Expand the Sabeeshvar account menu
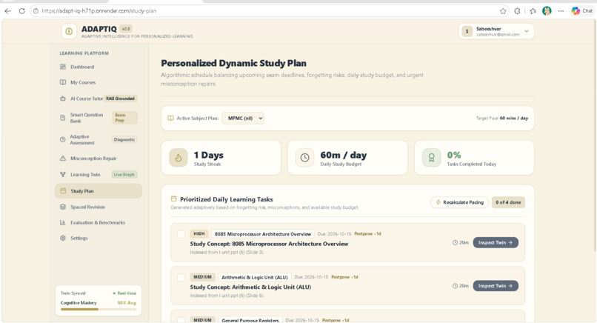The width and height of the screenshot is (597, 323). tap(496, 31)
